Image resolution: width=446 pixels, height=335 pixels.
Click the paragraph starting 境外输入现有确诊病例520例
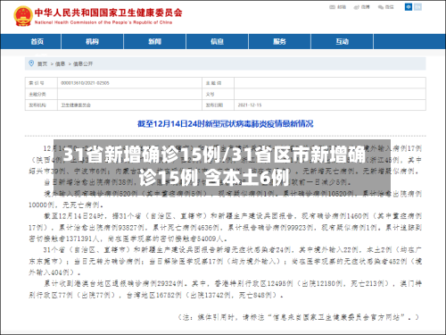click(225, 199)
